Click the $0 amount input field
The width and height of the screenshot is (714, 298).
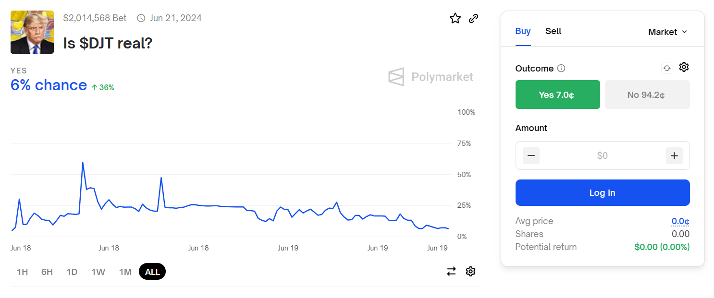point(602,155)
